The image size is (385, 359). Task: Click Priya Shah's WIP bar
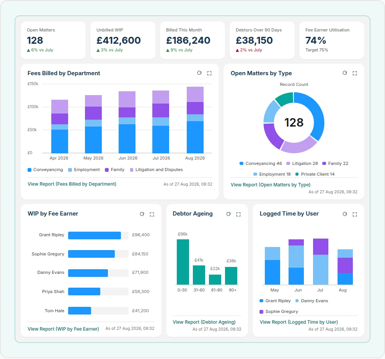pyautogui.click(x=84, y=291)
